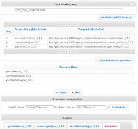Click the convert.gate2json endpoint URL cell
The width and height of the screenshot is (138, 129).
(x=91, y=42)
